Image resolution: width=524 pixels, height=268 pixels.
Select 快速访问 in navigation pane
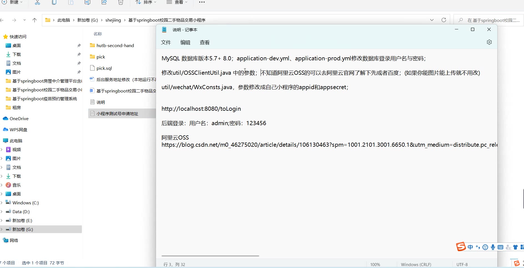18,37
